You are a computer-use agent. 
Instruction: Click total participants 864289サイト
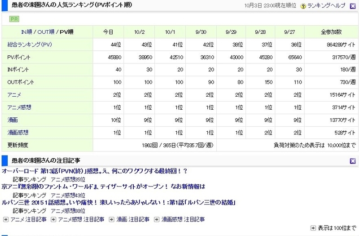[341, 45]
